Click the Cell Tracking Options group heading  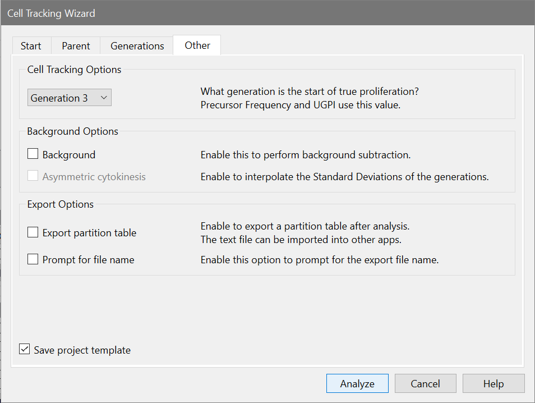click(74, 70)
